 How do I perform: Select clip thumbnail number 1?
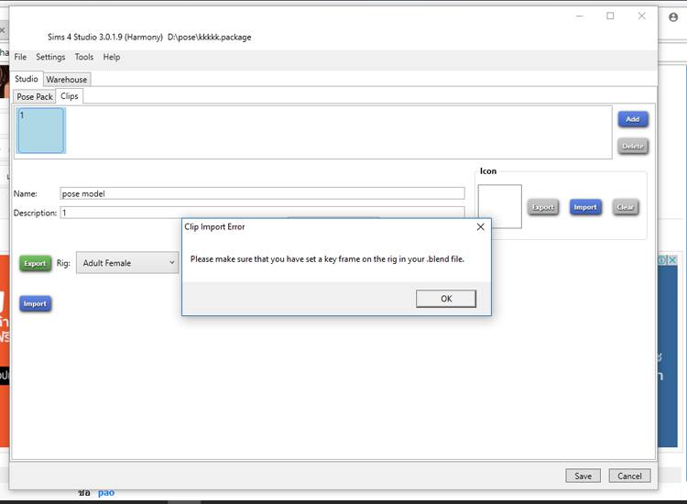pos(41,131)
